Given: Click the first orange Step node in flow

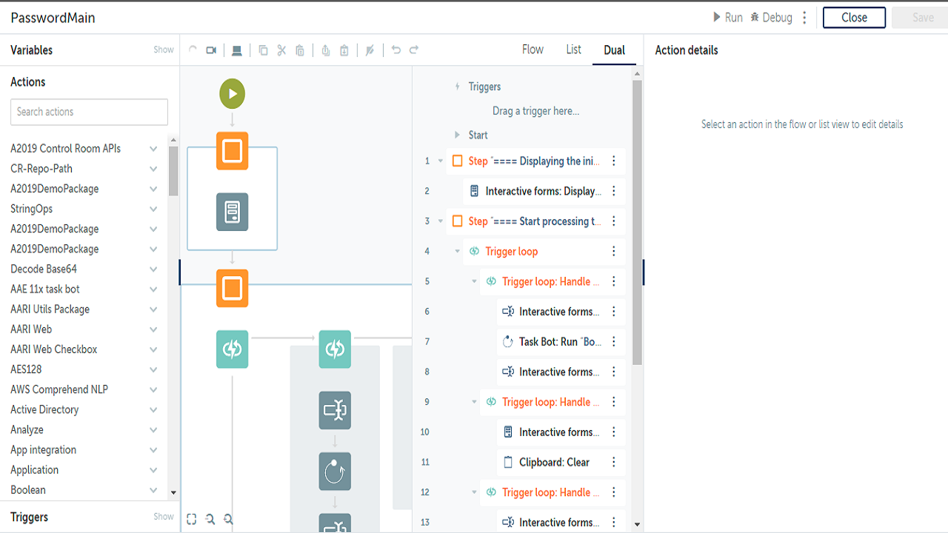Looking at the screenshot, I should tap(232, 151).
